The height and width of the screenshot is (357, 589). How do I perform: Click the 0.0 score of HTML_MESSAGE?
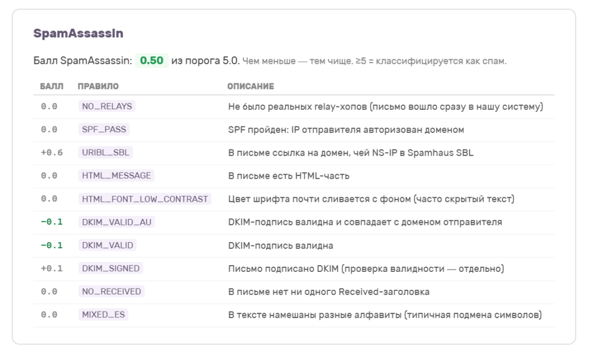[x=49, y=176]
